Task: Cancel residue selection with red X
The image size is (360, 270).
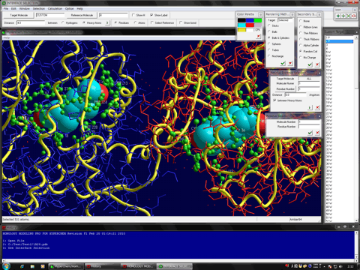Action: [317, 133]
